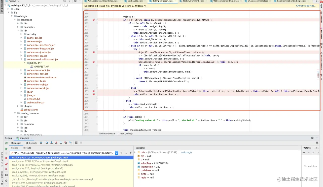Click the Step Out icon
323x187 pixels.
point(61,143)
